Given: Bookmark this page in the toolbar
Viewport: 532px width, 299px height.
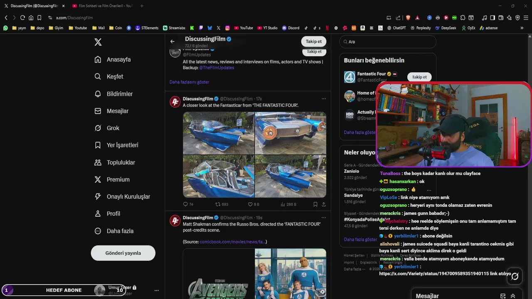Looking at the screenshot, I should tap(39, 18).
